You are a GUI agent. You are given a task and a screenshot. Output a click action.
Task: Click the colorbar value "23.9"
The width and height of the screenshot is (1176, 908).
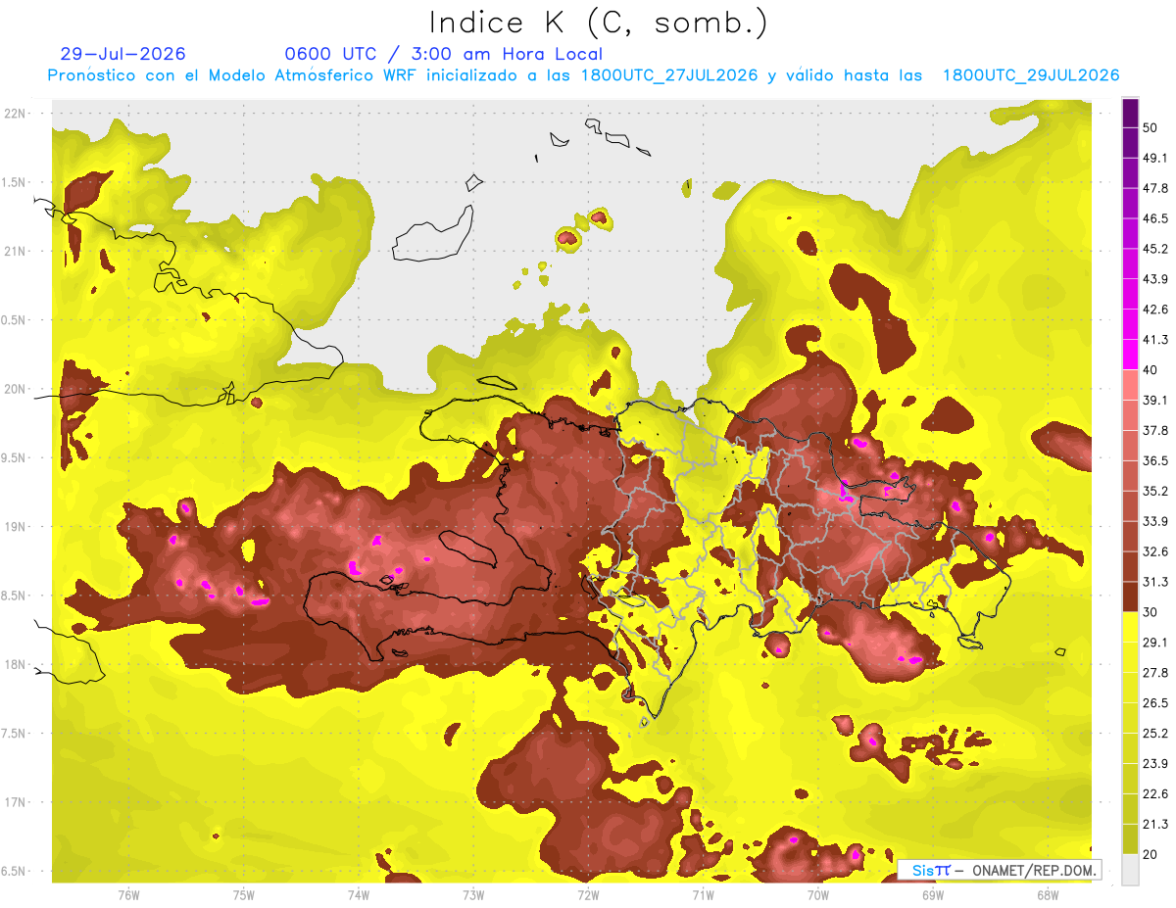click(x=1155, y=763)
